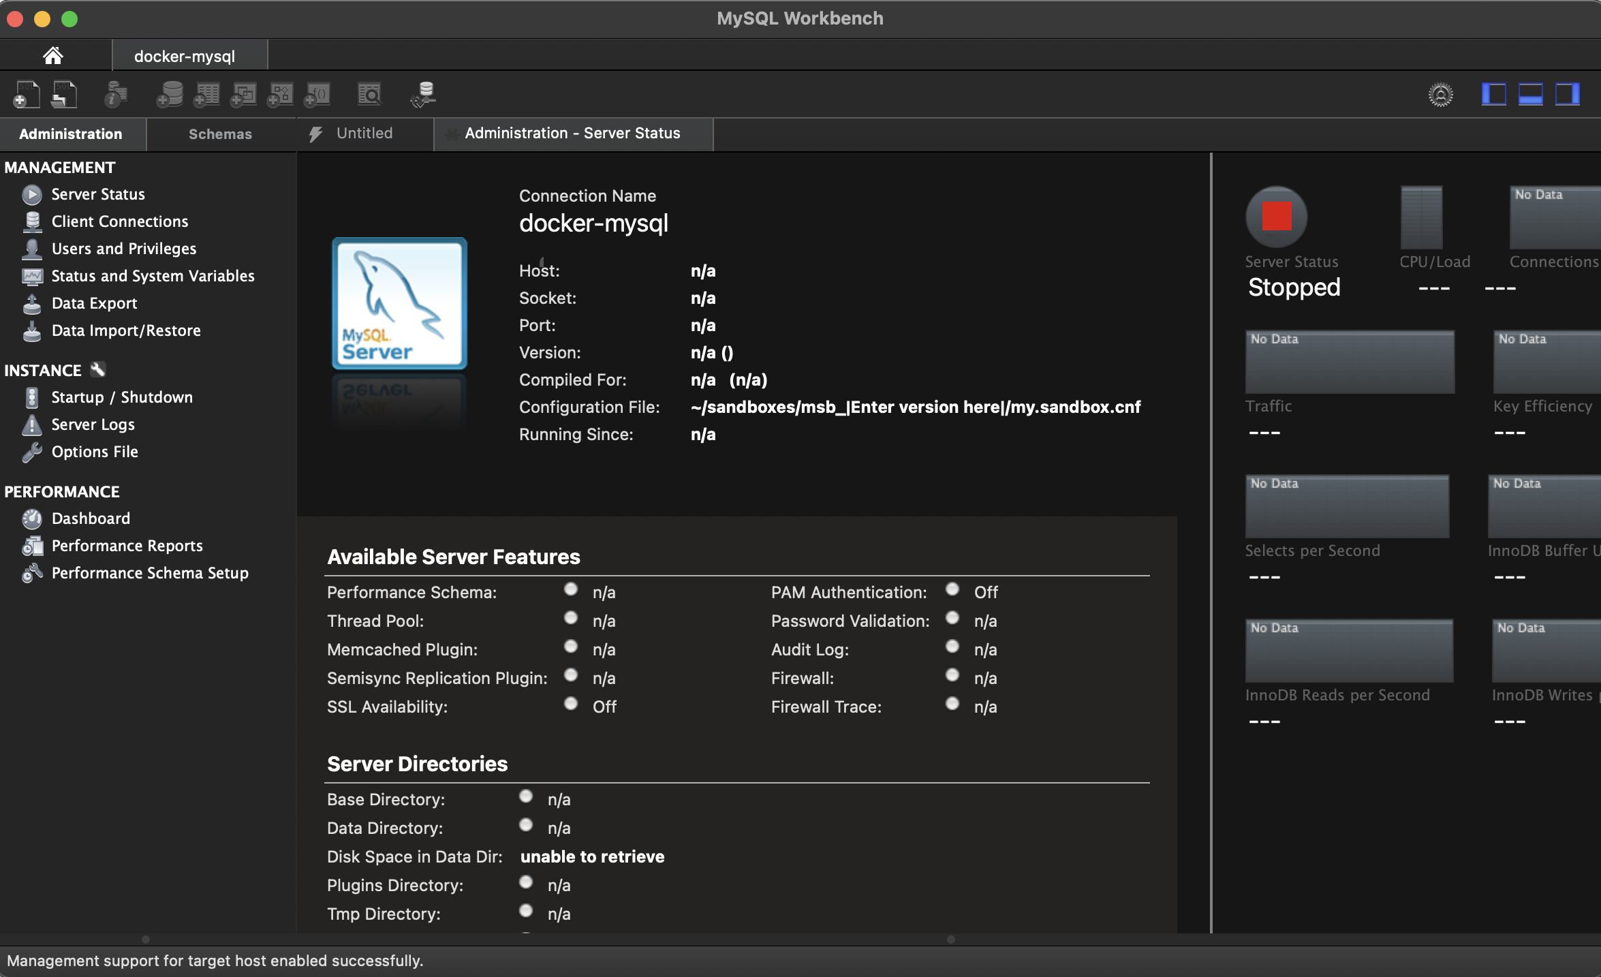Open Startup / Shutdown in Instance section
1601x977 pixels.
(122, 397)
